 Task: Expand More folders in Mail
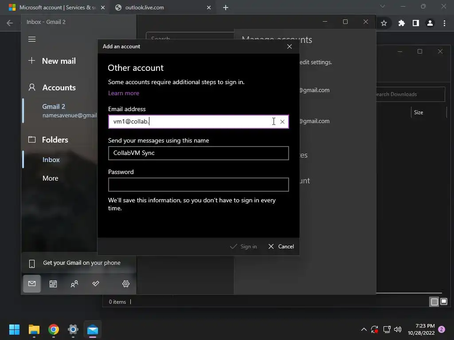tap(51, 178)
